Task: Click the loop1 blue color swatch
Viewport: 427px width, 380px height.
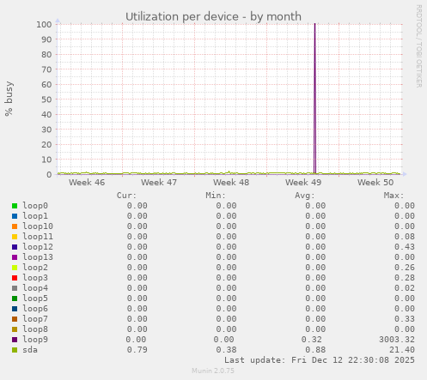Action: (15, 216)
